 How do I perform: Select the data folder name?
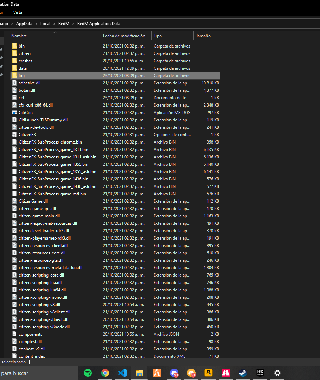(x=23, y=68)
